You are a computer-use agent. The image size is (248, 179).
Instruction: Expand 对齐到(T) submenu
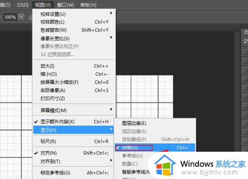pos(74,161)
